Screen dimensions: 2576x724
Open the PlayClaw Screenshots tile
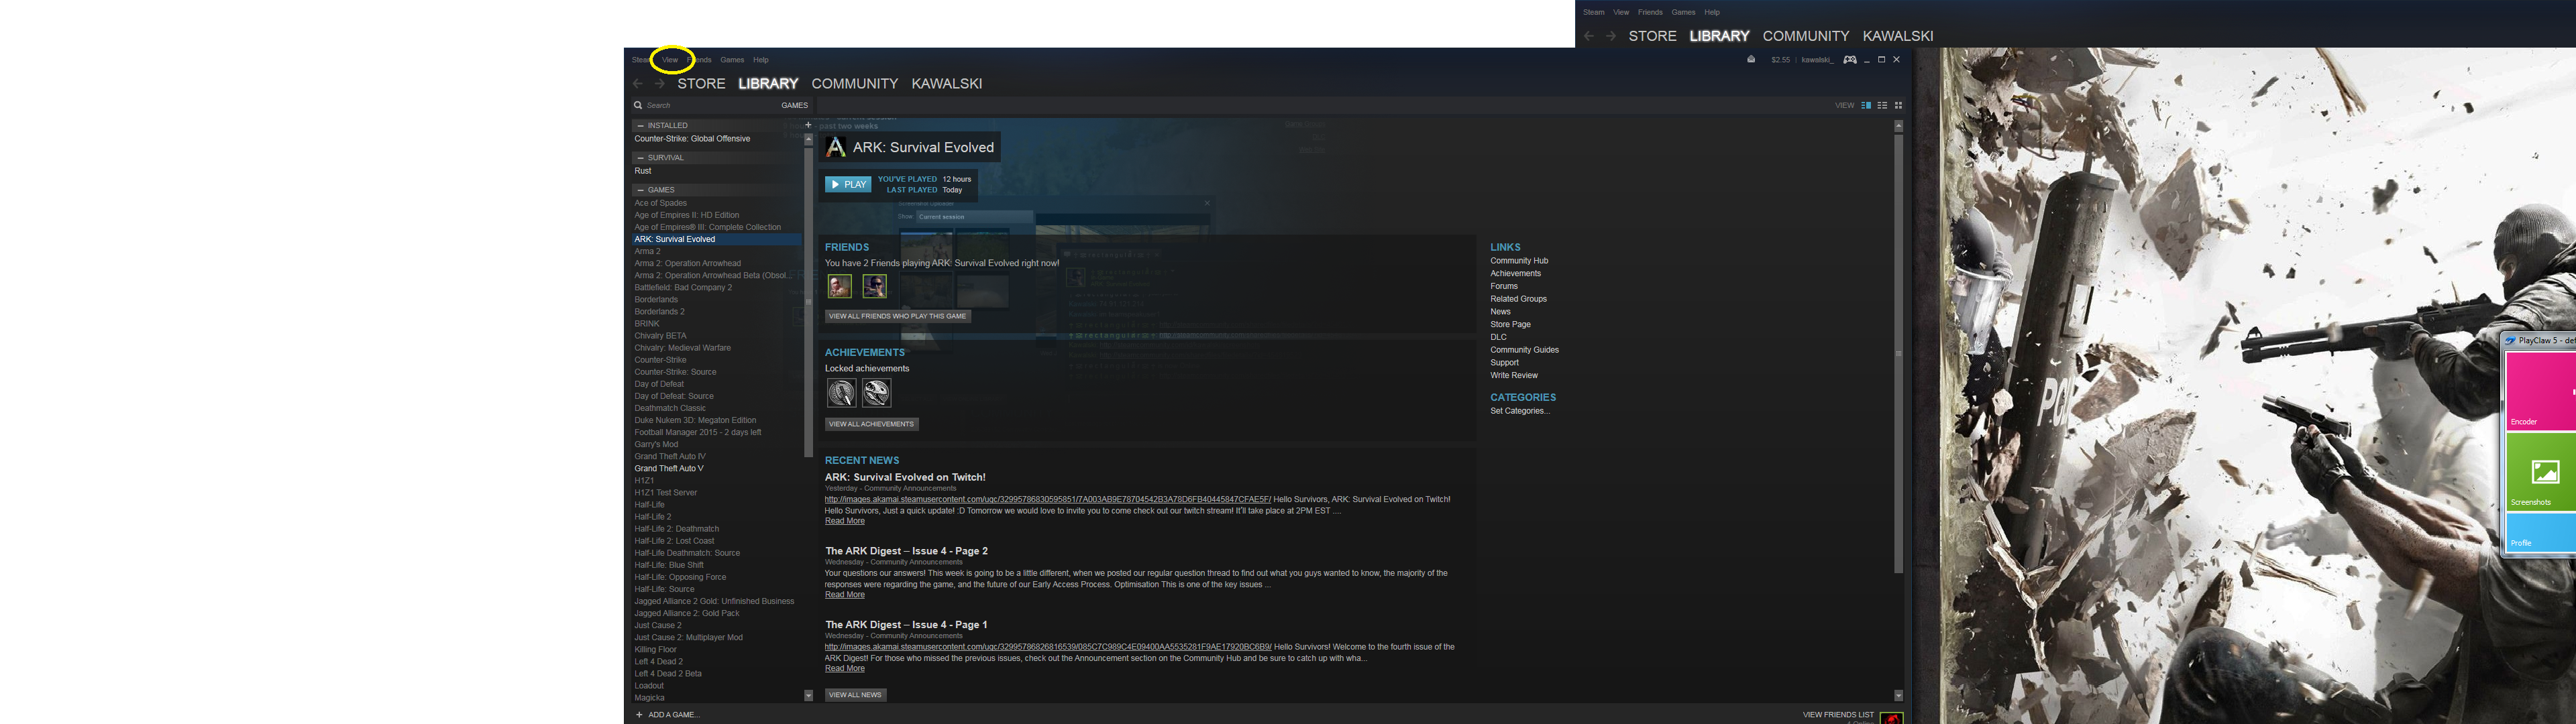pyautogui.click(x=2541, y=472)
